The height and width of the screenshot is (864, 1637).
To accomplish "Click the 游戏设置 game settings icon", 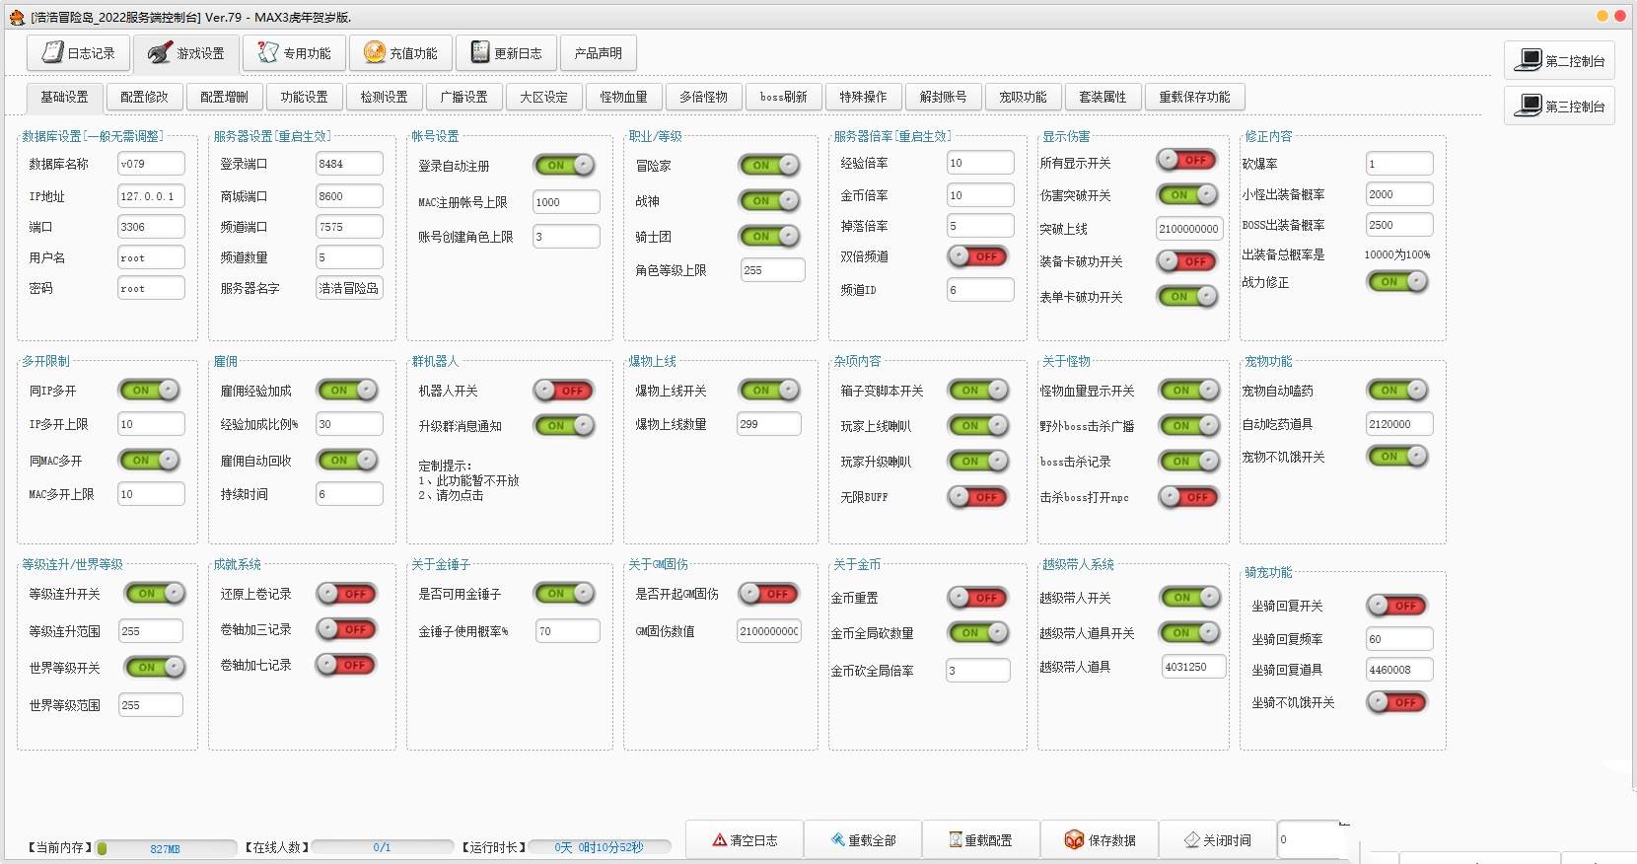I will coord(161,53).
